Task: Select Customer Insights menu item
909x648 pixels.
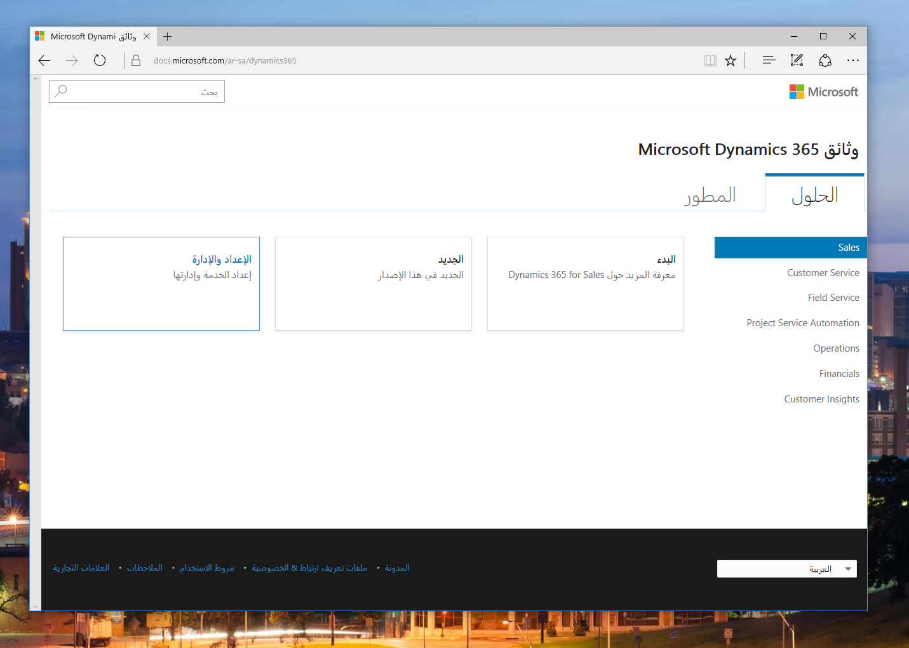Action: (x=821, y=399)
